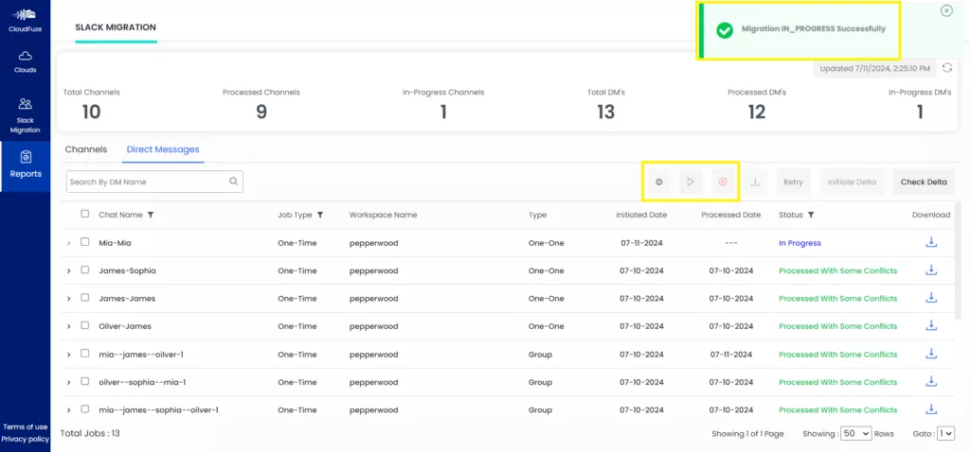Download report for James-James
This screenshot has height=452, width=970.
[x=931, y=298]
